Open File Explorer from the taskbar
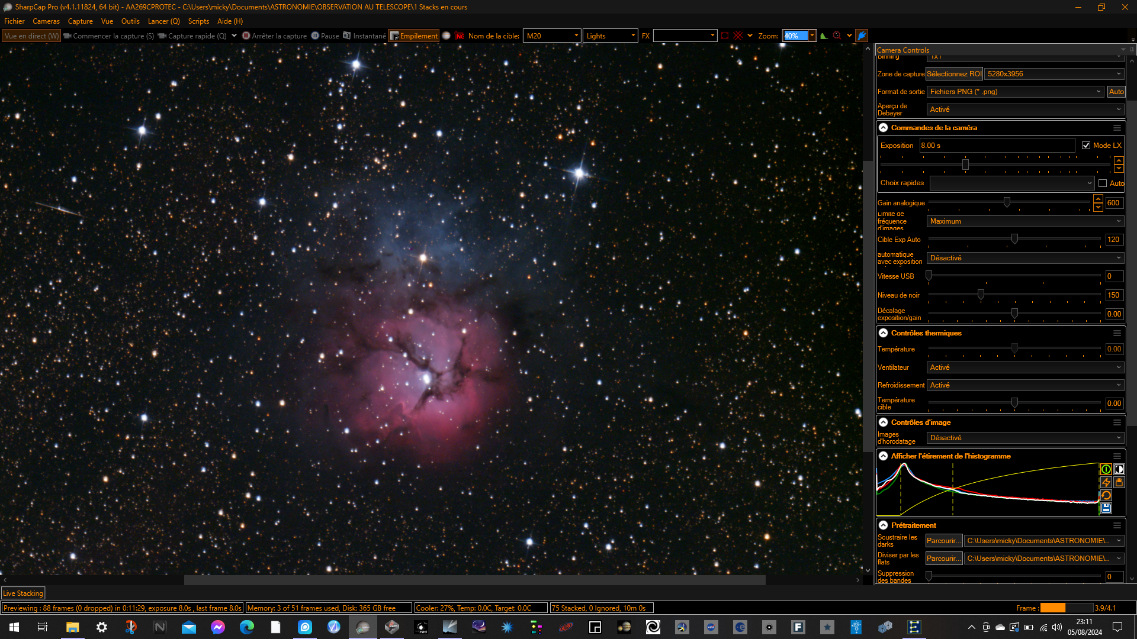 [x=72, y=627]
